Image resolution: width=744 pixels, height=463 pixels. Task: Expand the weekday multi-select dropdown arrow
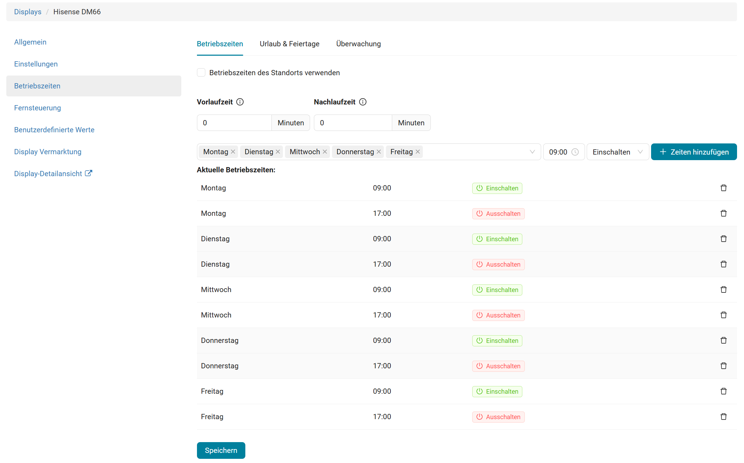coord(532,152)
